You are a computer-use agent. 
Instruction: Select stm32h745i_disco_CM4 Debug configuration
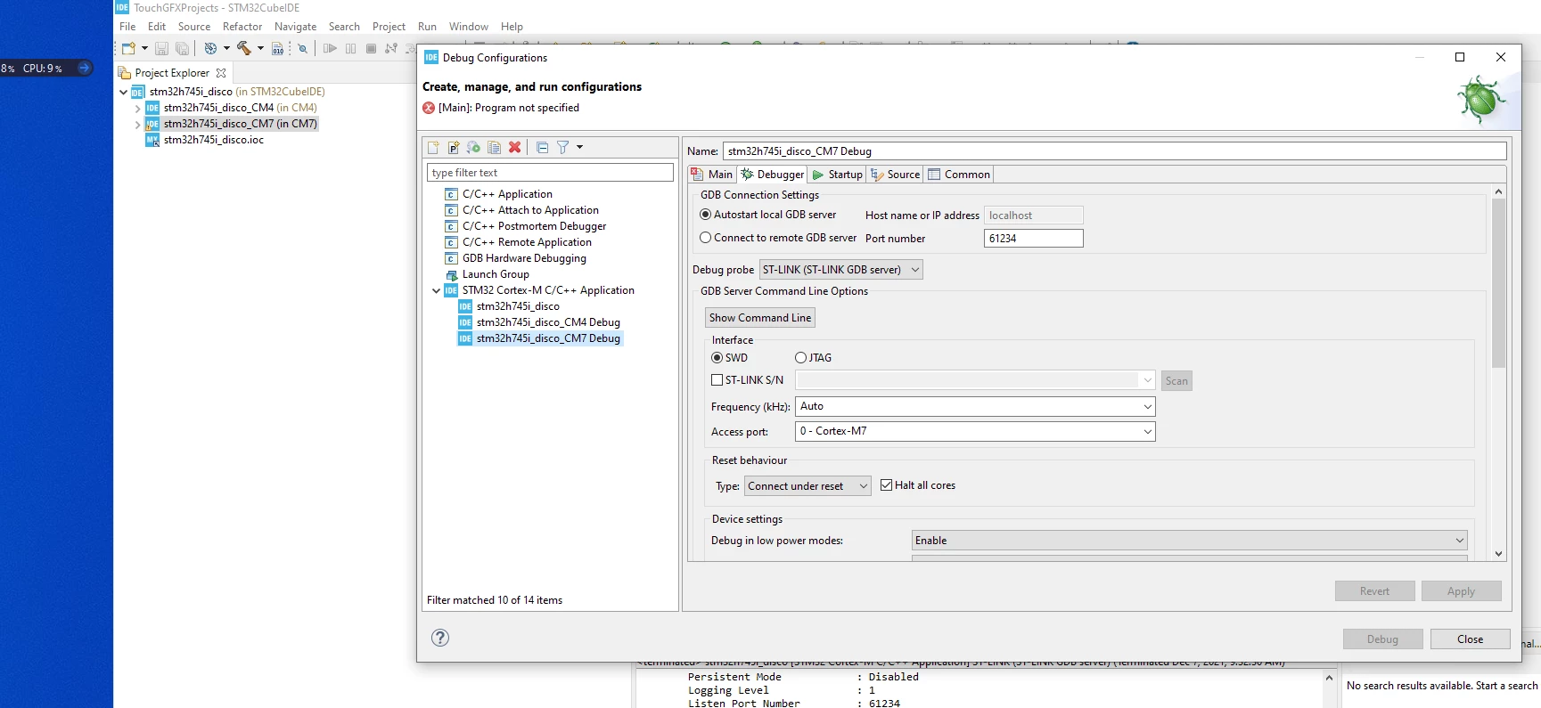coord(548,322)
